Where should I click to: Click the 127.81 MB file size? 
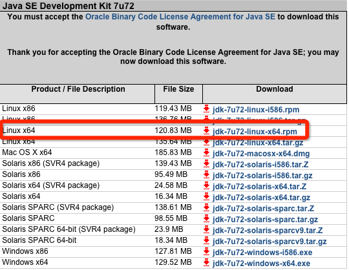pyautogui.click(x=173, y=251)
